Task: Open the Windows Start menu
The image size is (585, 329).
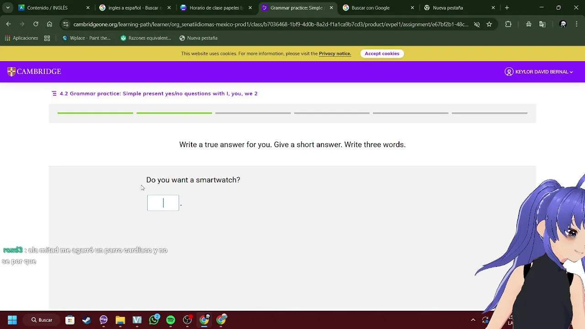Action: (x=12, y=320)
